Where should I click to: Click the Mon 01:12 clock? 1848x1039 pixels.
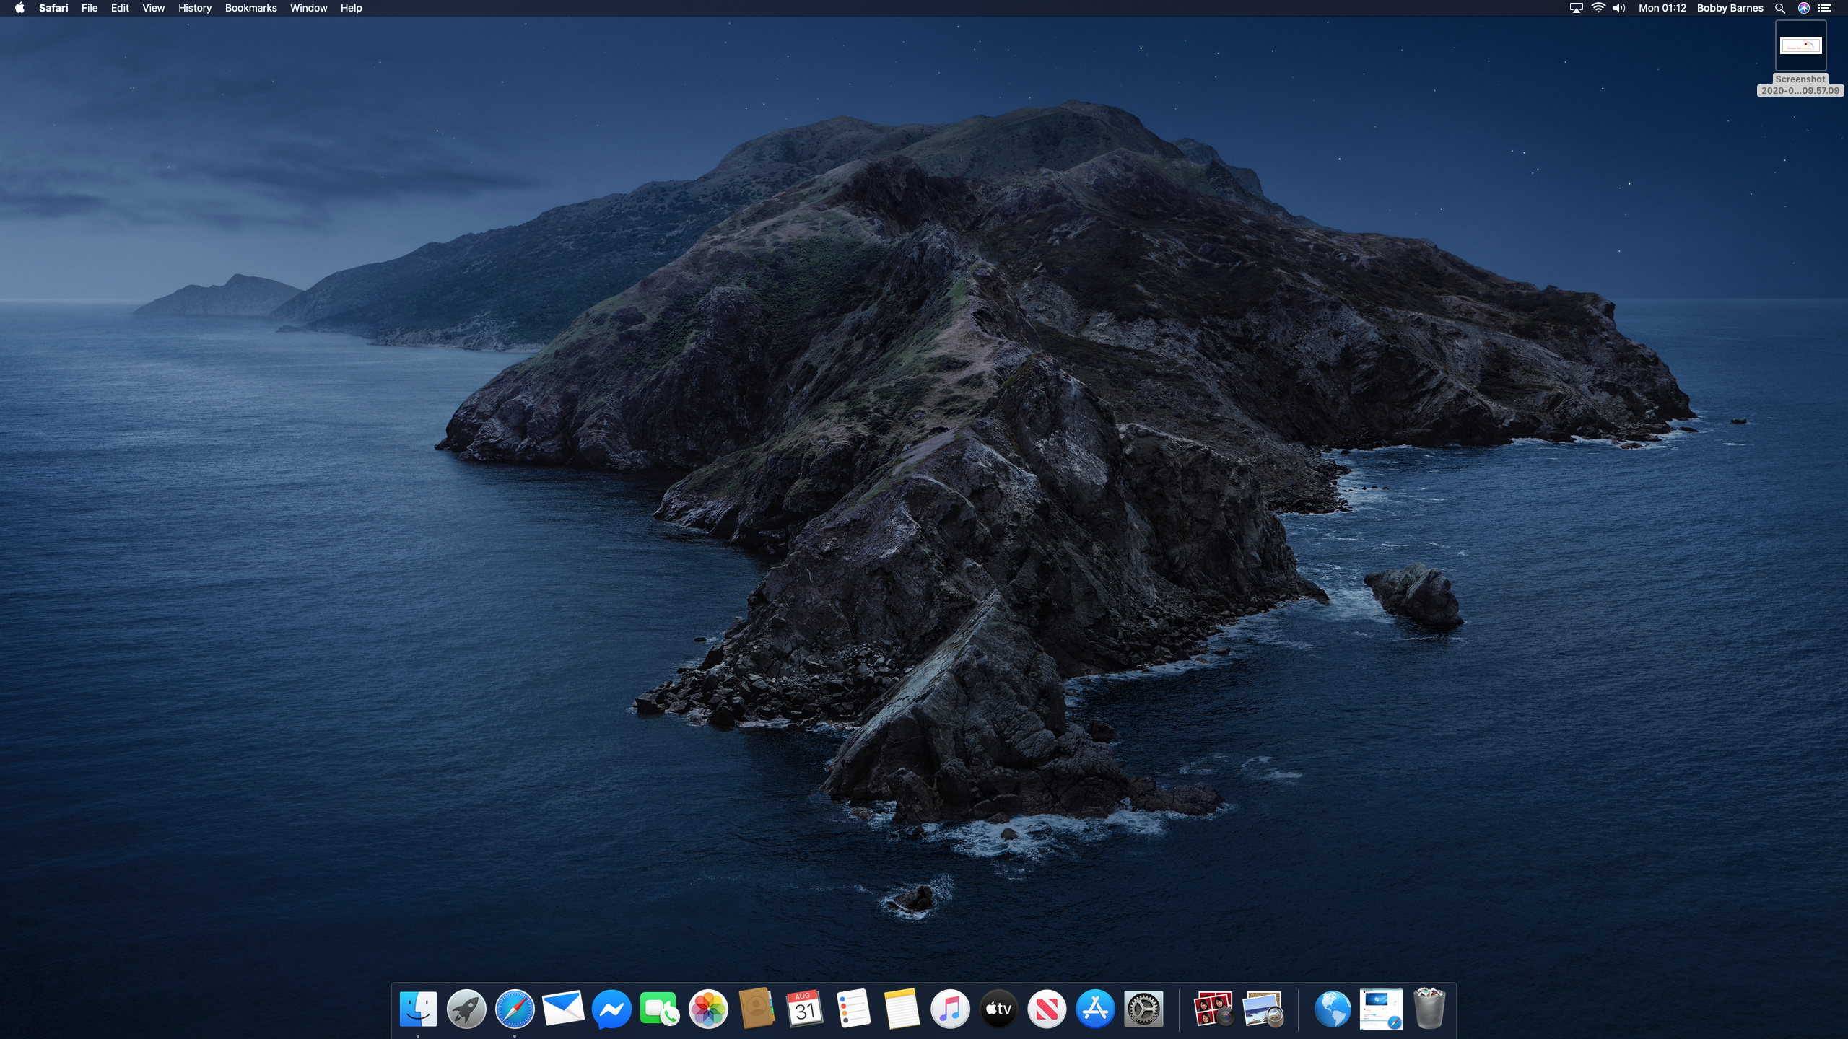1662,8
